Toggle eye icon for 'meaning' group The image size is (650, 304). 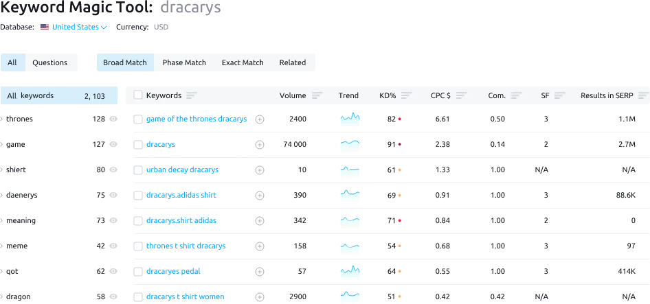click(x=113, y=220)
